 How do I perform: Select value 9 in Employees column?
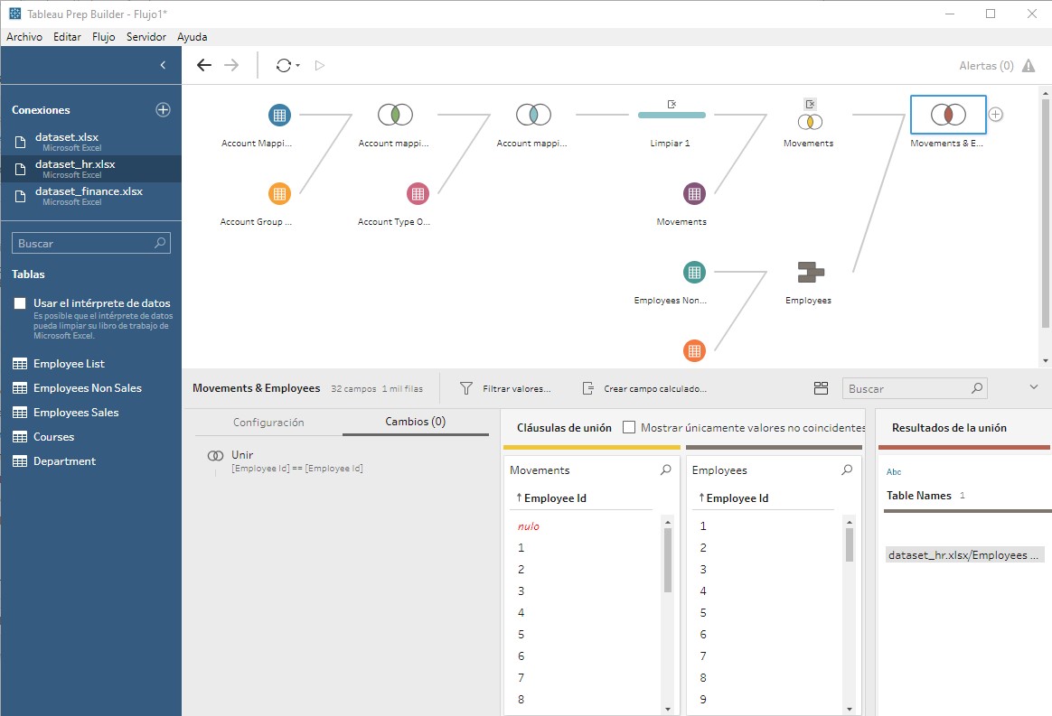coord(703,699)
